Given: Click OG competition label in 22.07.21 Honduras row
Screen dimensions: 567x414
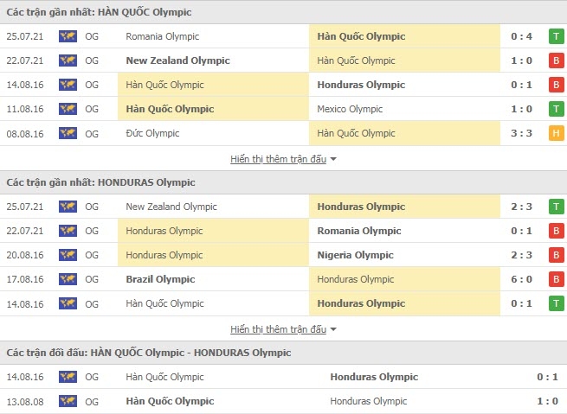Looking at the screenshot, I should (x=92, y=231).
